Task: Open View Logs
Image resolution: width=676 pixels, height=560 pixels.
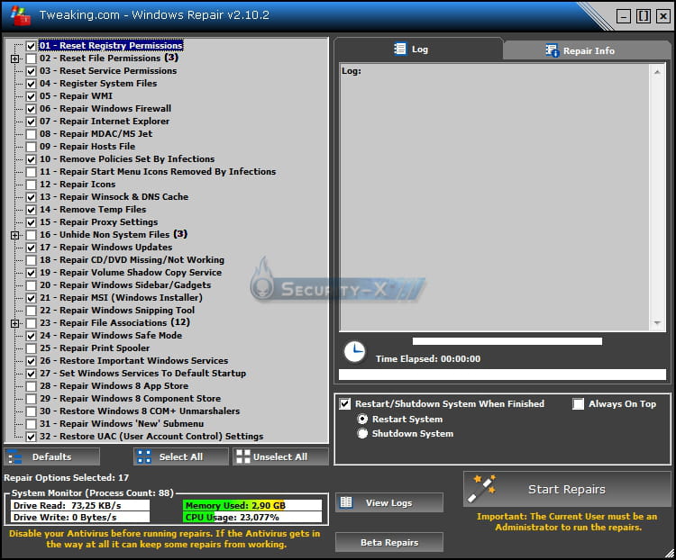Action: click(389, 502)
